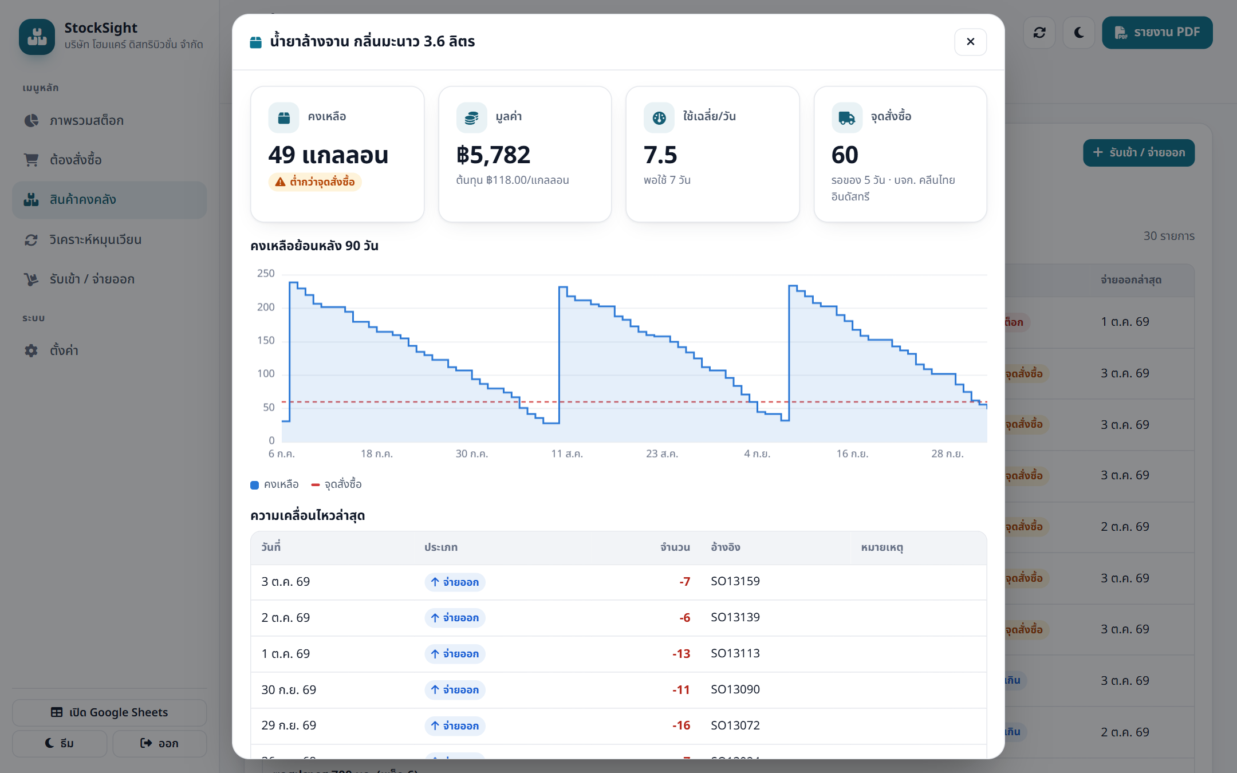This screenshot has height=773, width=1237.
Task: Open รับเข้า / จ่ายออก sidebar item
Action: point(109,279)
